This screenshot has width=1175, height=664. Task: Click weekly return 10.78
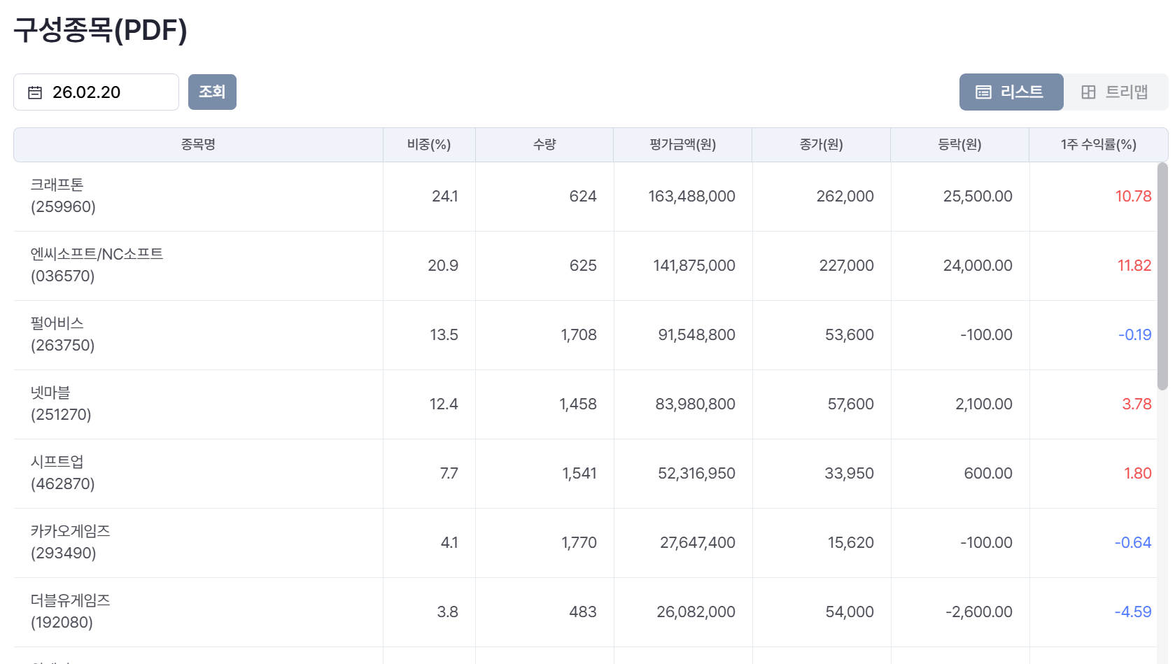1133,196
